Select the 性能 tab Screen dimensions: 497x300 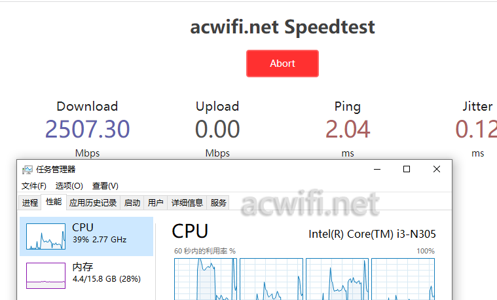pos(54,202)
